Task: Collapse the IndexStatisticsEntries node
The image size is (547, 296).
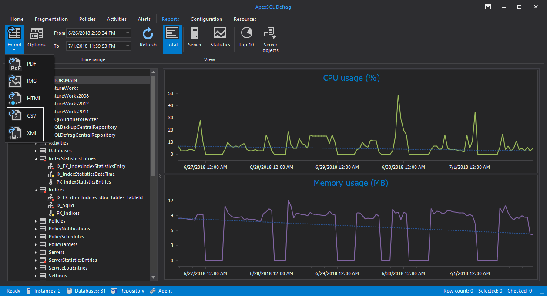Action: point(36,158)
